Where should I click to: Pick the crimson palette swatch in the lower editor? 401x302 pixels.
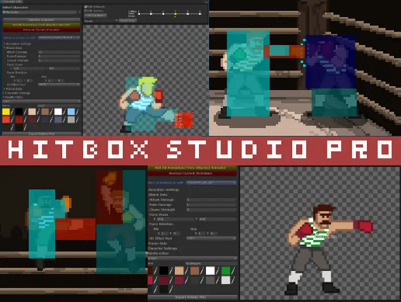pyautogui.click(x=150, y=280)
